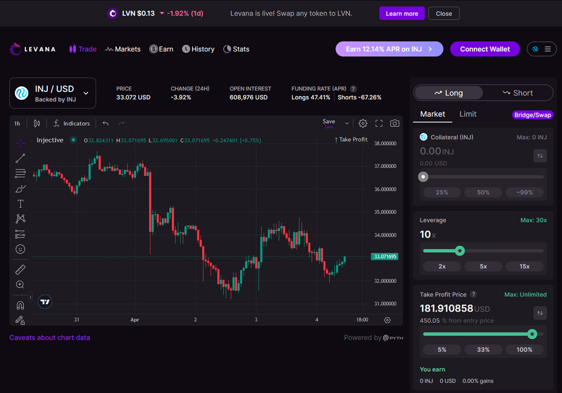Toggle lock all drawing tools
This screenshot has width=562, height=393.
pos(20,320)
